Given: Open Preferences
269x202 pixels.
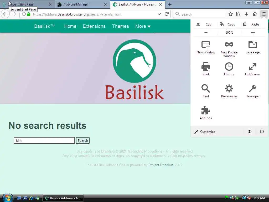Looking at the screenshot, I should (229, 91).
